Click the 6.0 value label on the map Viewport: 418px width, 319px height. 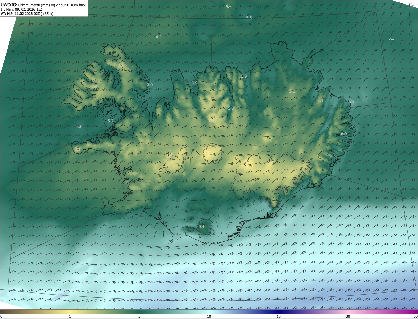tap(150, 84)
